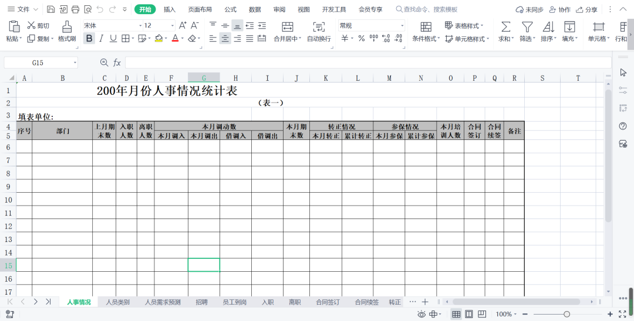The image size is (634, 321).
Task: Toggle Normal view grid icon
Action: pyautogui.click(x=456, y=314)
